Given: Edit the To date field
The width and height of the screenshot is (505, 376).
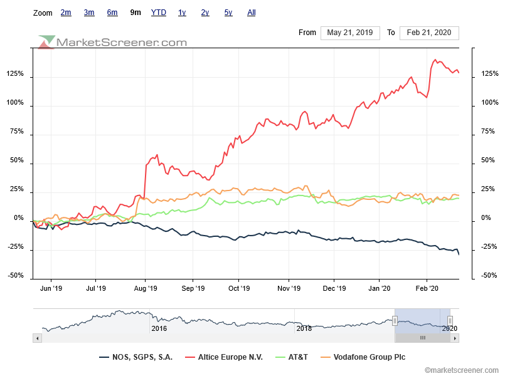Looking at the screenshot, I should tap(429, 33).
